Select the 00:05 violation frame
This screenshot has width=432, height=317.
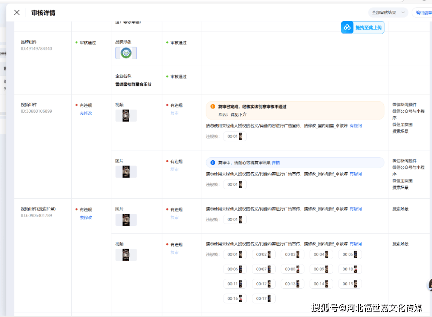[x=350, y=254]
